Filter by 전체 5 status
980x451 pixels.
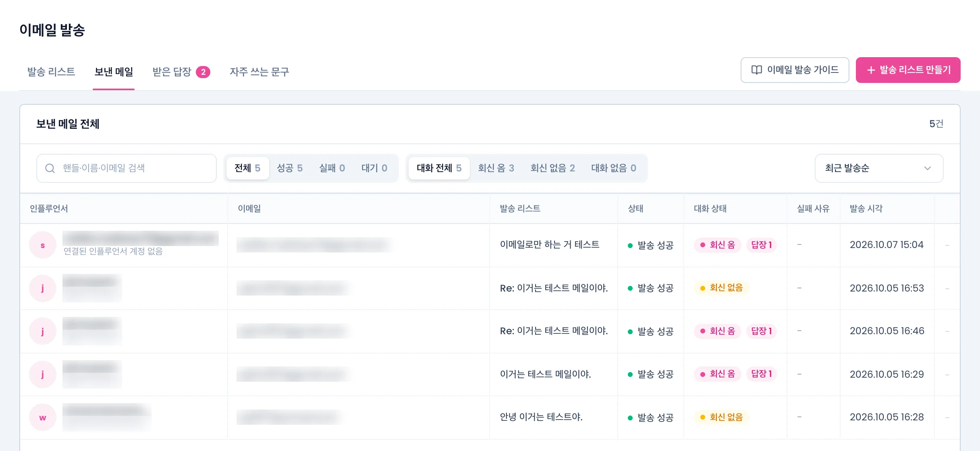pyautogui.click(x=247, y=168)
